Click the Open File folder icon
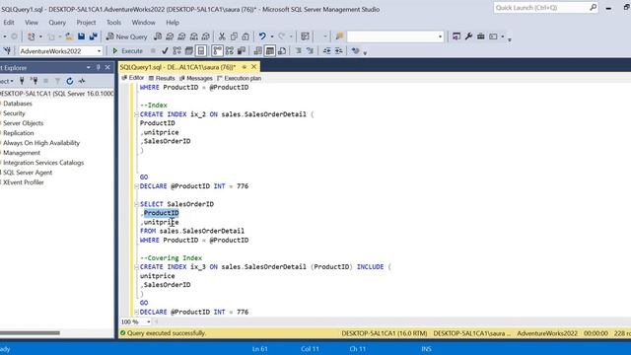Screen dimensions: 631x355 tap(69, 36)
